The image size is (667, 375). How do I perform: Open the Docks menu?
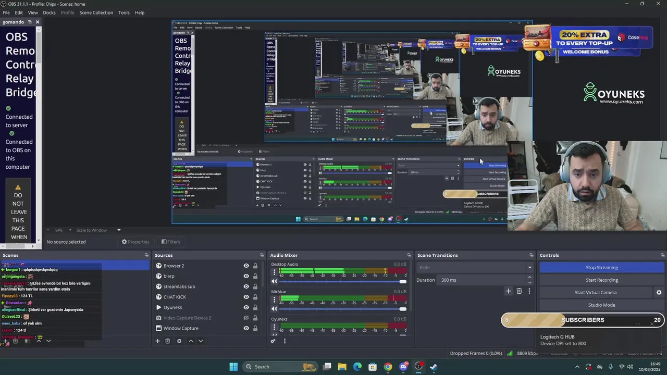coord(49,12)
